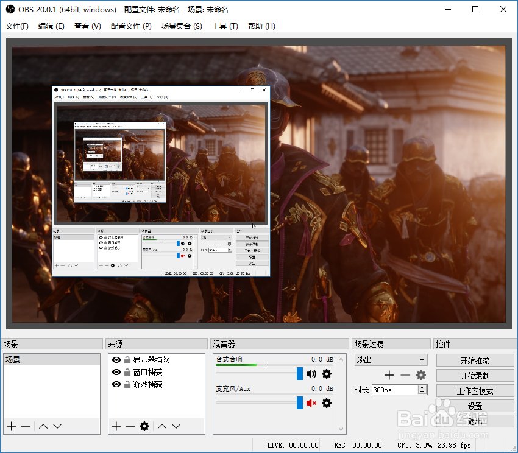
Task: Hide the 显示器捕获 source with its eye toggle
Action: pyautogui.click(x=116, y=360)
